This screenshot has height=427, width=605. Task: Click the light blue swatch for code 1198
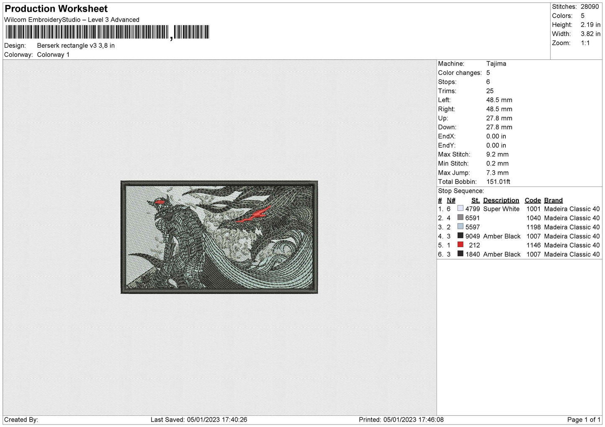point(461,227)
